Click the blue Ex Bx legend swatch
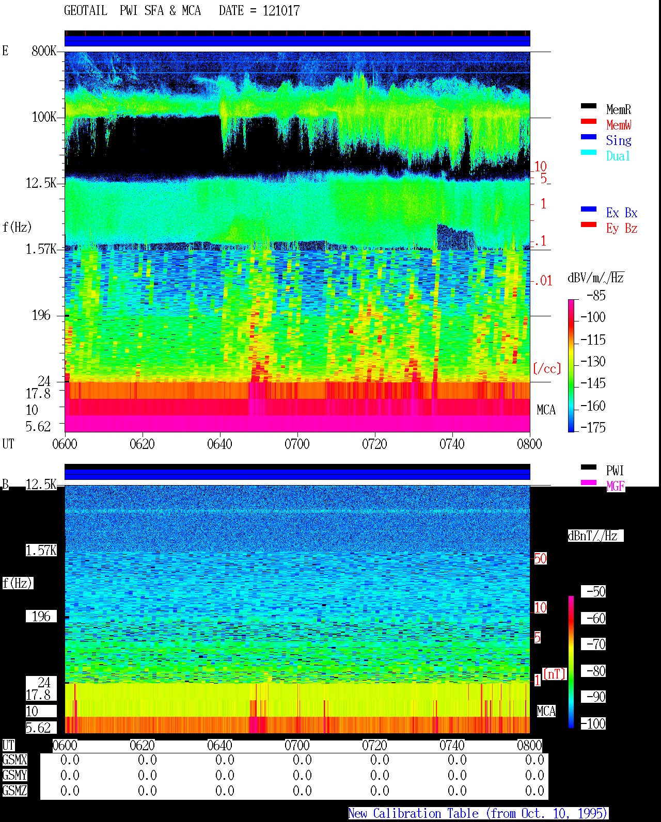The image size is (661, 822). (589, 209)
